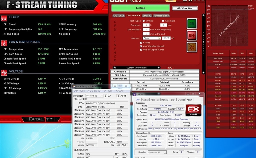Image resolution: width=256 pixels, height=158 pixels.
Task: Click the Duration minutes input field
Action: [163, 25]
